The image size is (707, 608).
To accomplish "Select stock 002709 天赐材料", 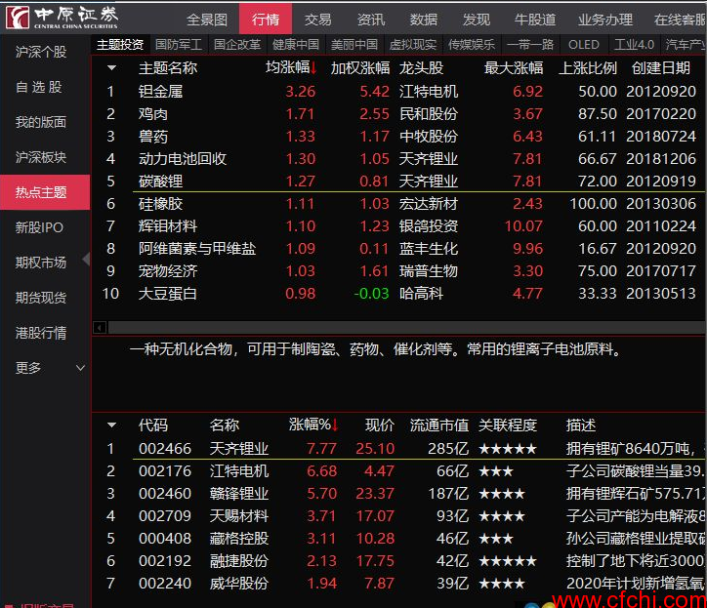I will click(x=398, y=516).
